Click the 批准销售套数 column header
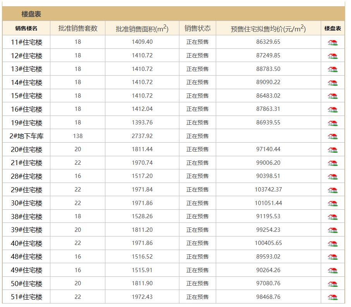351x307 pixels. click(77, 28)
